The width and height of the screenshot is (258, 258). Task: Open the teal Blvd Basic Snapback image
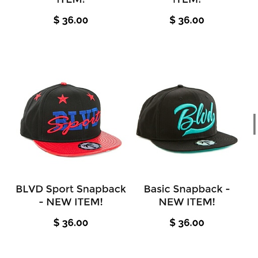click(x=187, y=119)
